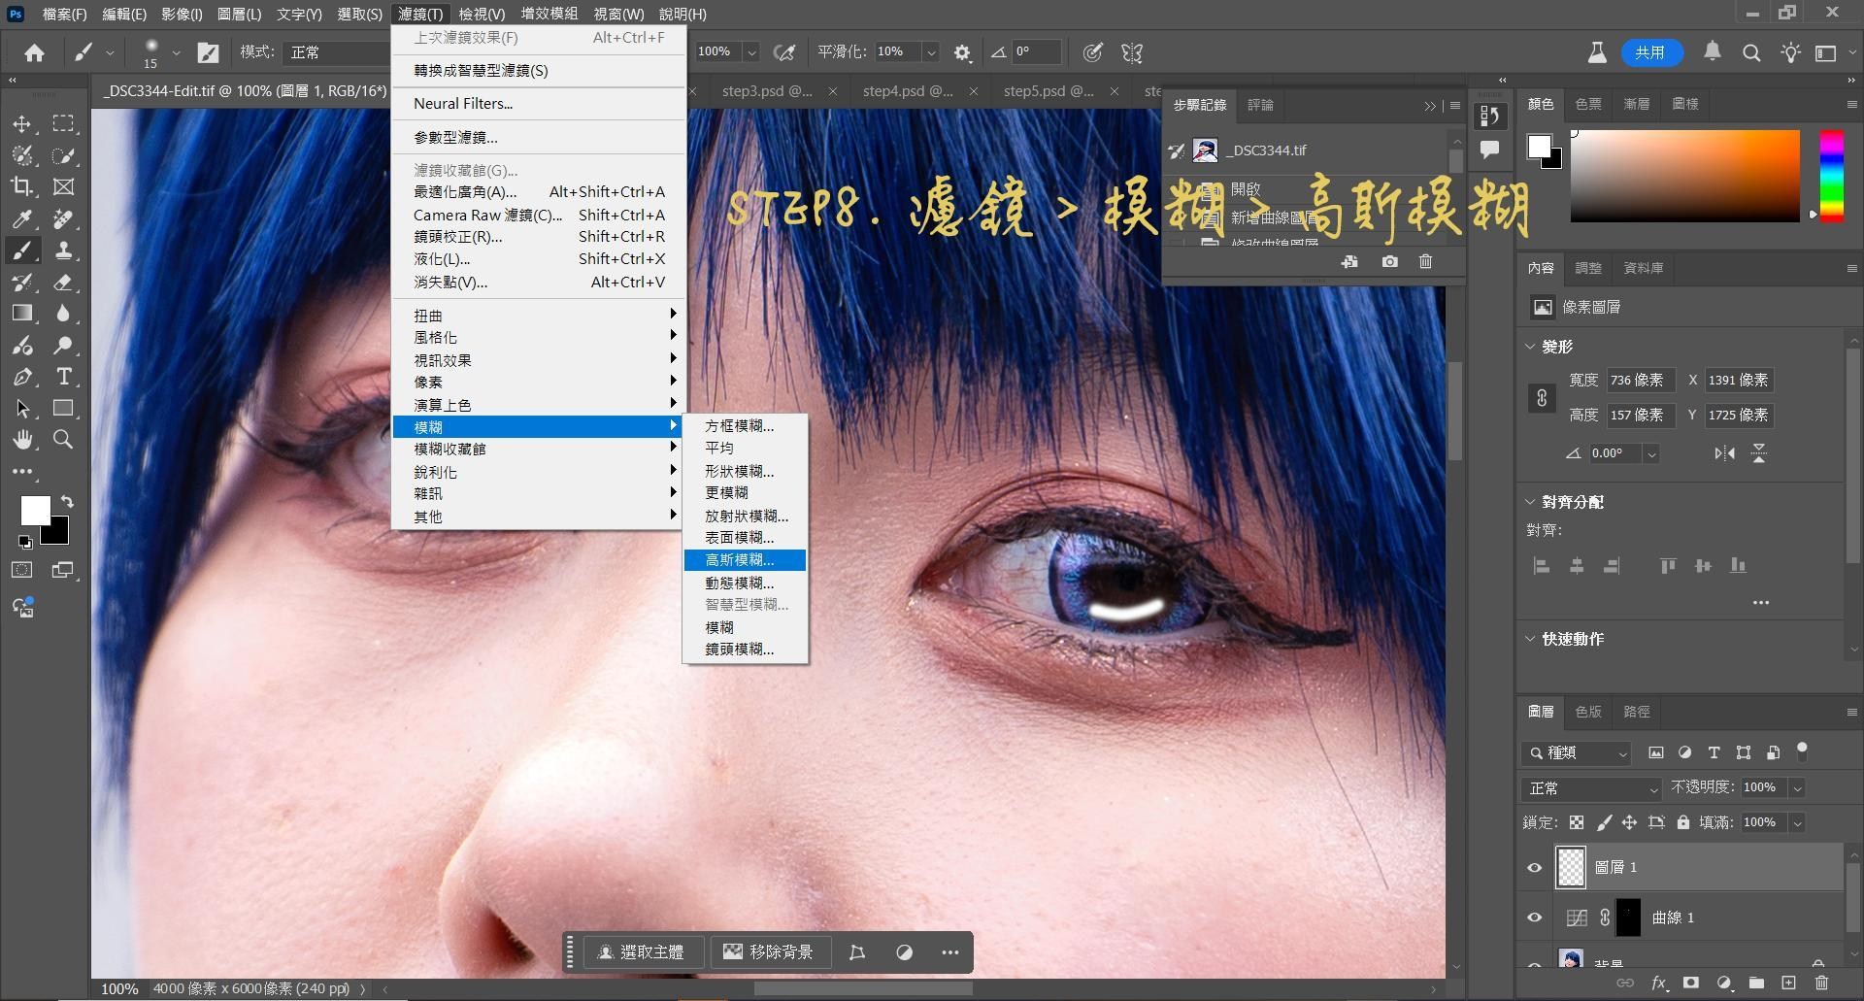Image resolution: width=1864 pixels, height=1001 pixels.
Task: Choose 高斯模糊 from blur submenu
Action: pyautogui.click(x=739, y=560)
